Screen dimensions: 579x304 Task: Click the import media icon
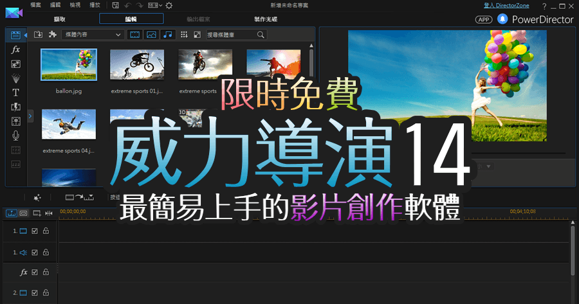click(x=38, y=35)
